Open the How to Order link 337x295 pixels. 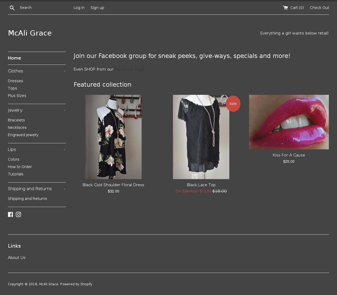20,166
